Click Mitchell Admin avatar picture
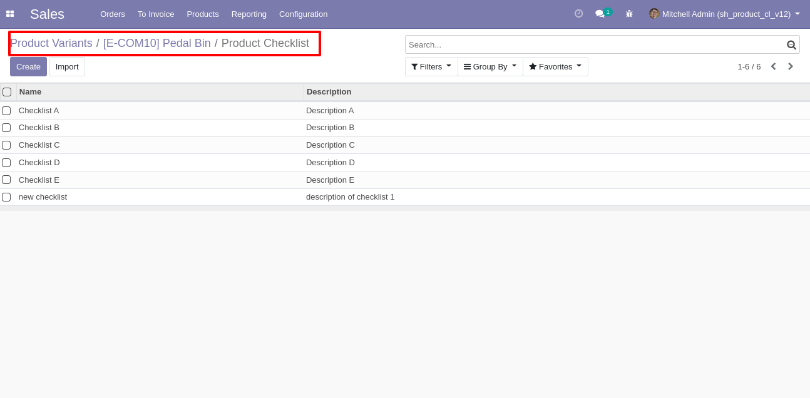This screenshot has height=398, width=810. 654,14
